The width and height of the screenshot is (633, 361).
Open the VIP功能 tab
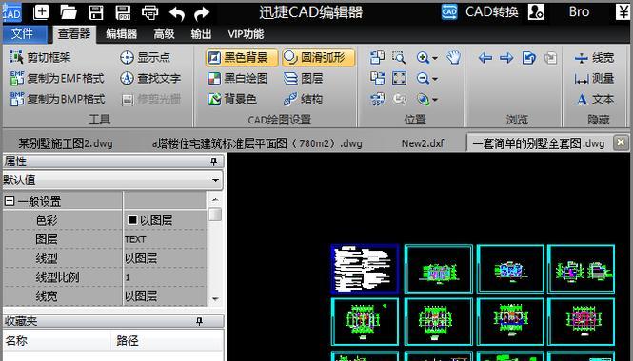tap(246, 34)
